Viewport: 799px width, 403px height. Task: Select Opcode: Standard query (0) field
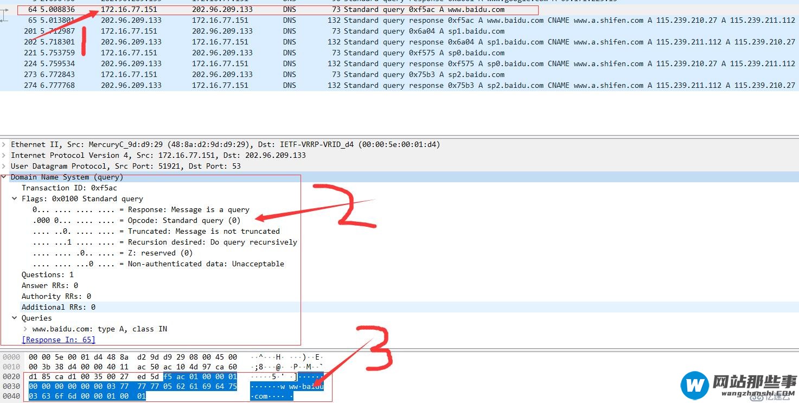137,220
